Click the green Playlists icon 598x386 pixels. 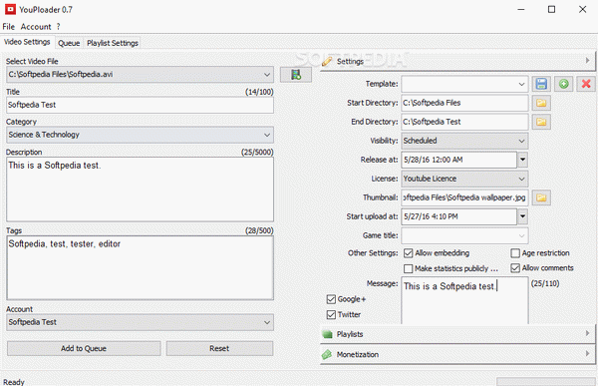[x=327, y=334]
